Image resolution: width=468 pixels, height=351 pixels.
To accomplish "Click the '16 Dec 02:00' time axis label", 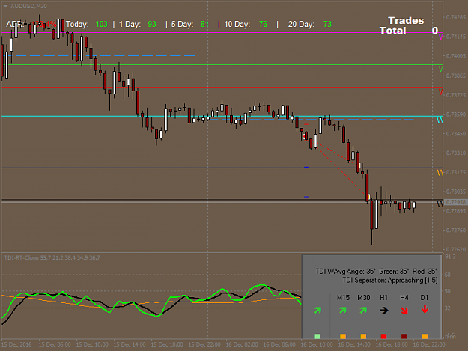I will click(242, 344).
